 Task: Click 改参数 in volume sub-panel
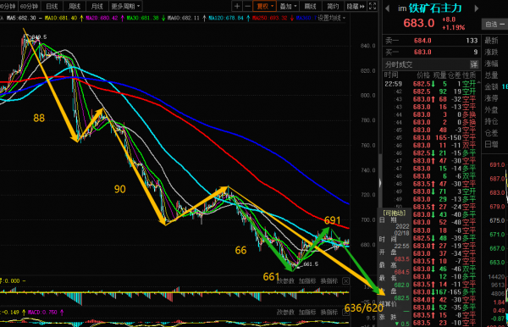[285, 281]
